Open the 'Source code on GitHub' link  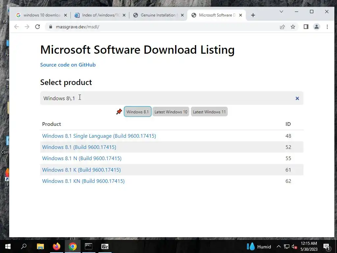(68, 65)
